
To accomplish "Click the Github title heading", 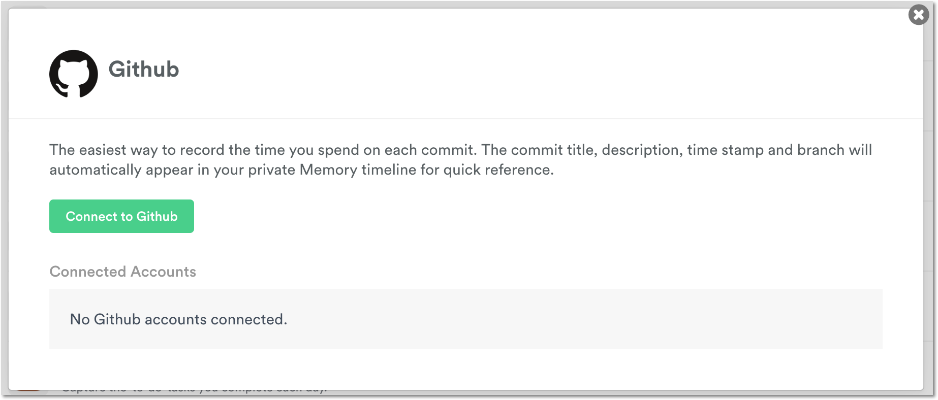I will (x=144, y=69).
